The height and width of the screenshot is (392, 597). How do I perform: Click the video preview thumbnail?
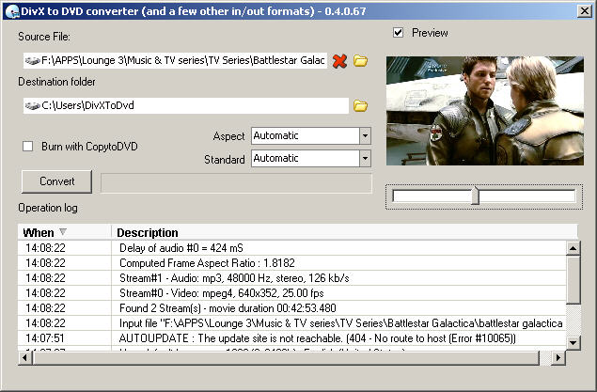[485, 111]
